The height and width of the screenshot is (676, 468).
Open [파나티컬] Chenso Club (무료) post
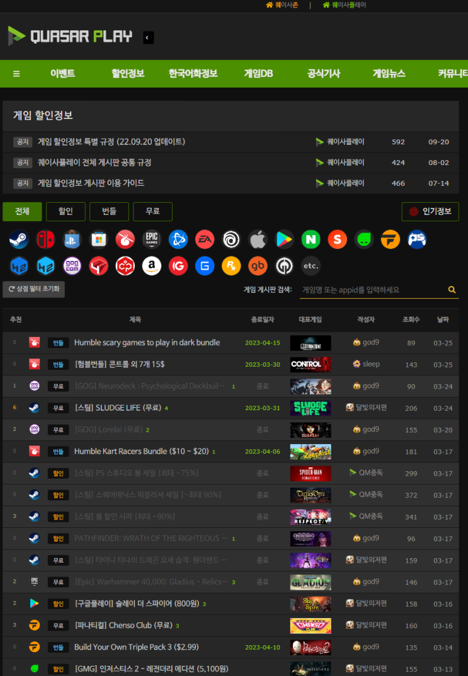click(x=123, y=625)
